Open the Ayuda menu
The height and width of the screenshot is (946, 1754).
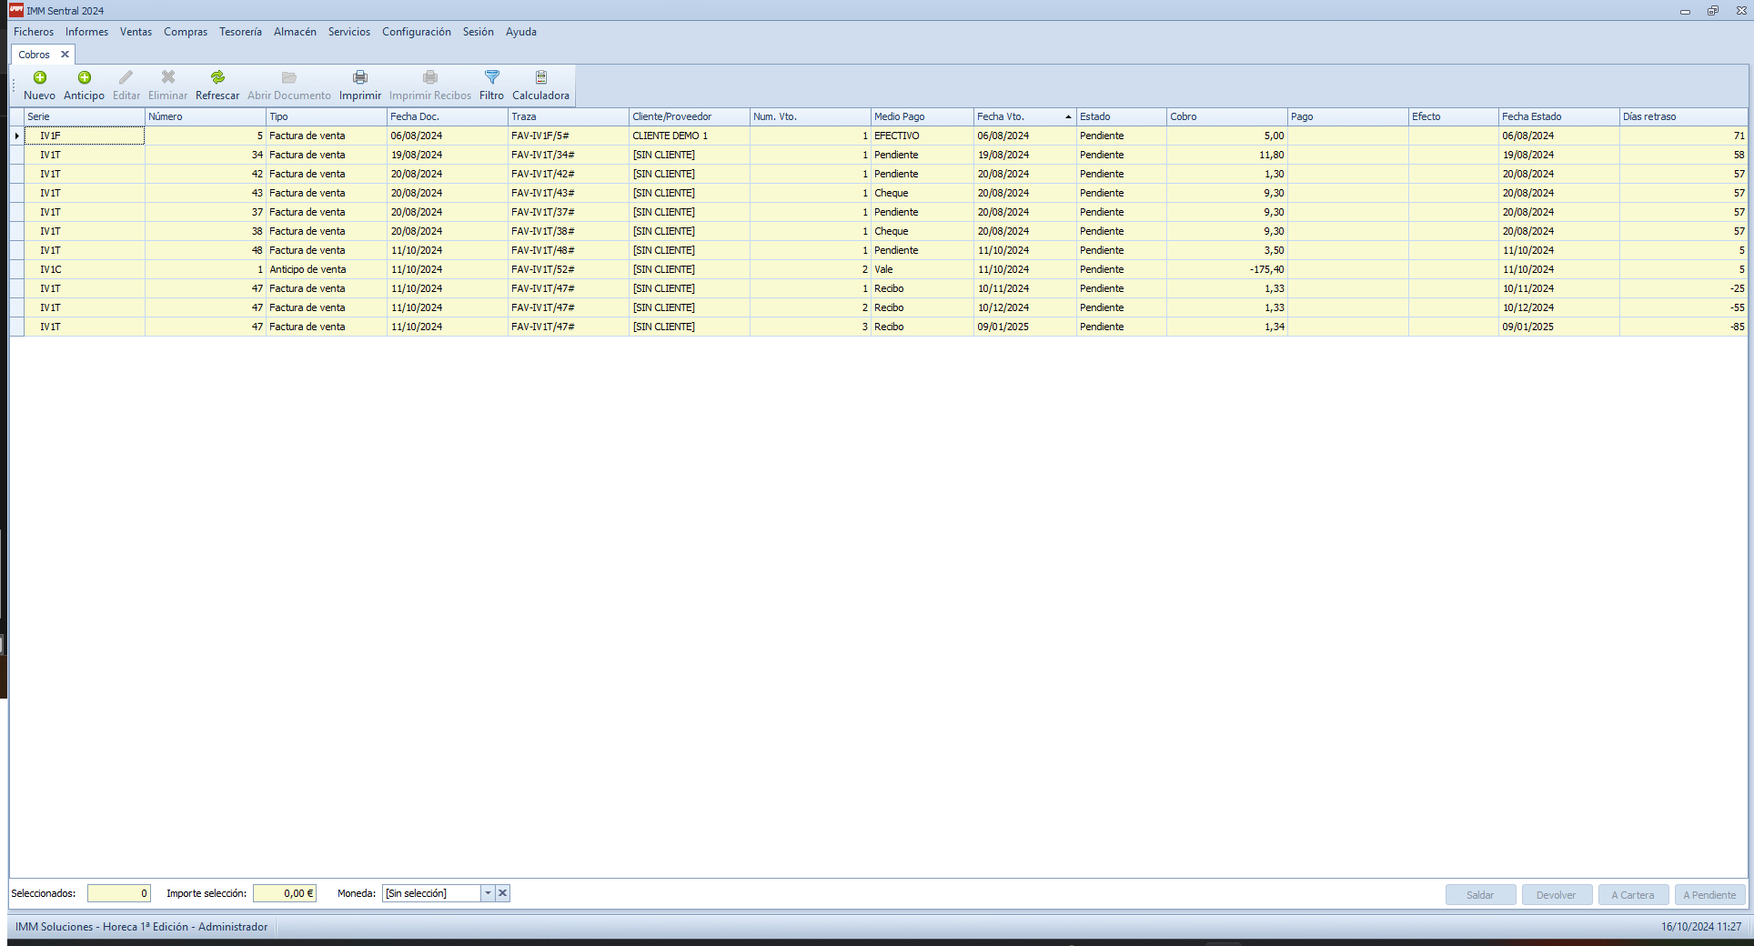click(x=521, y=32)
